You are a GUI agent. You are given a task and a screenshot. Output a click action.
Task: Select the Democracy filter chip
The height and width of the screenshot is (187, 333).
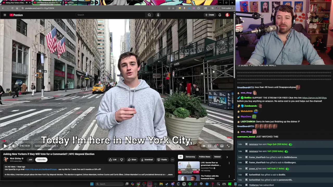pyautogui.click(x=190, y=157)
